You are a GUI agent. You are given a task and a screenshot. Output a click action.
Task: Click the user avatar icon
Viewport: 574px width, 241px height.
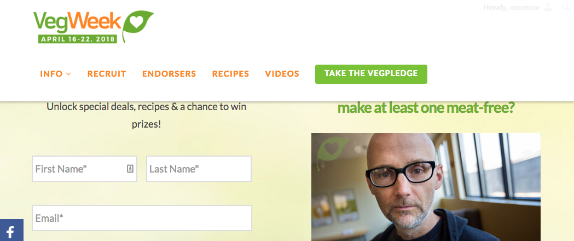(548, 7)
